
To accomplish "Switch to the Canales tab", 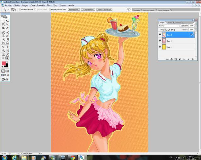I will [x=169, y=23].
